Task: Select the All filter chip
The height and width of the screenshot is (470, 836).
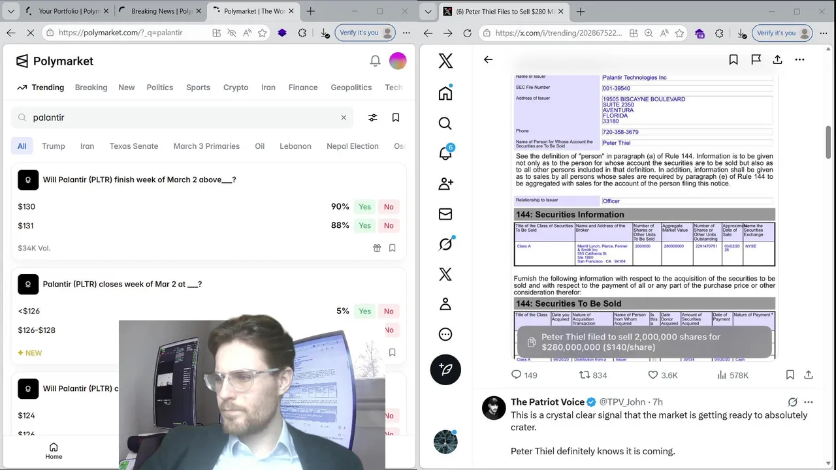Action: coord(22,146)
